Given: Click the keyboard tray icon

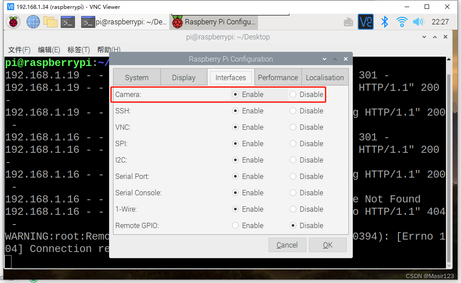Looking at the screenshot, I should point(348,22).
